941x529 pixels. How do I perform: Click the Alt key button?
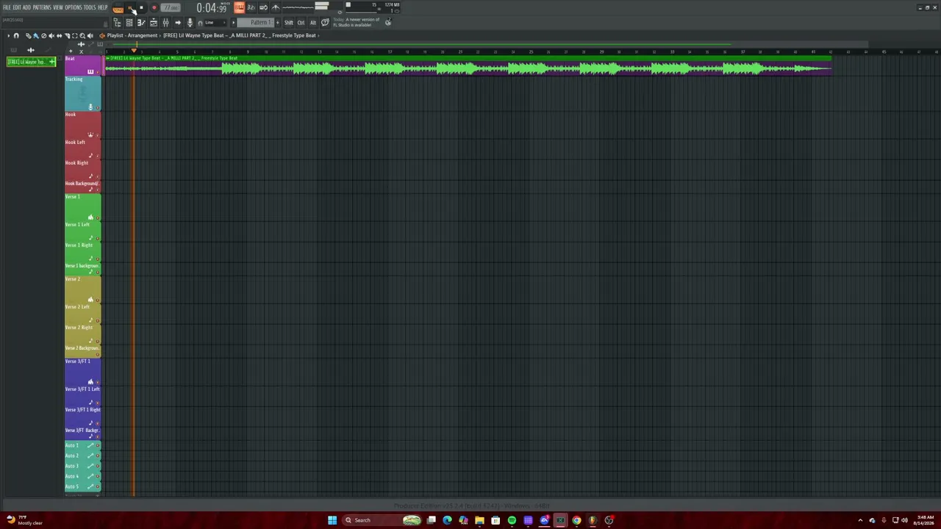[313, 23]
